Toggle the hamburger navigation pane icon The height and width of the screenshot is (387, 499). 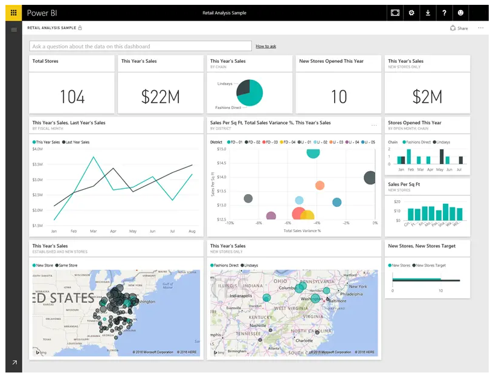14,30
